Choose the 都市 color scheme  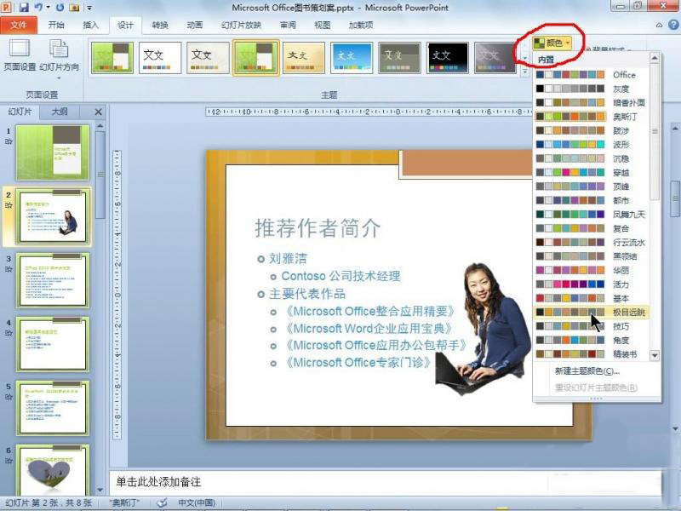(591, 200)
